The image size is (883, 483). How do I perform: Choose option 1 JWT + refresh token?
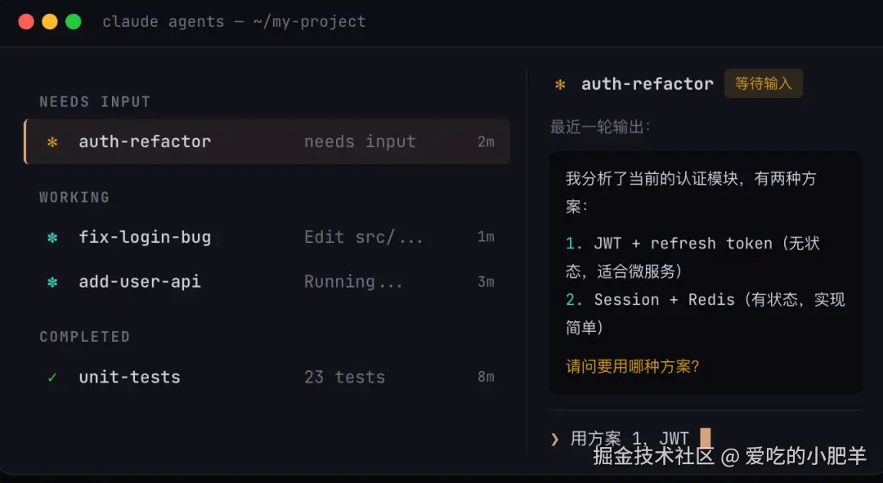click(x=693, y=257)
